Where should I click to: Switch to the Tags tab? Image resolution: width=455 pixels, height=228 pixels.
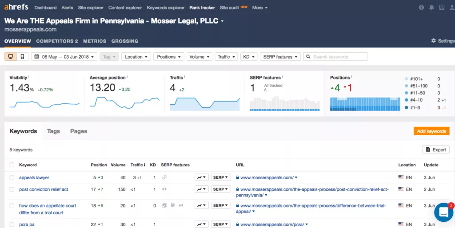coord(53,131)
